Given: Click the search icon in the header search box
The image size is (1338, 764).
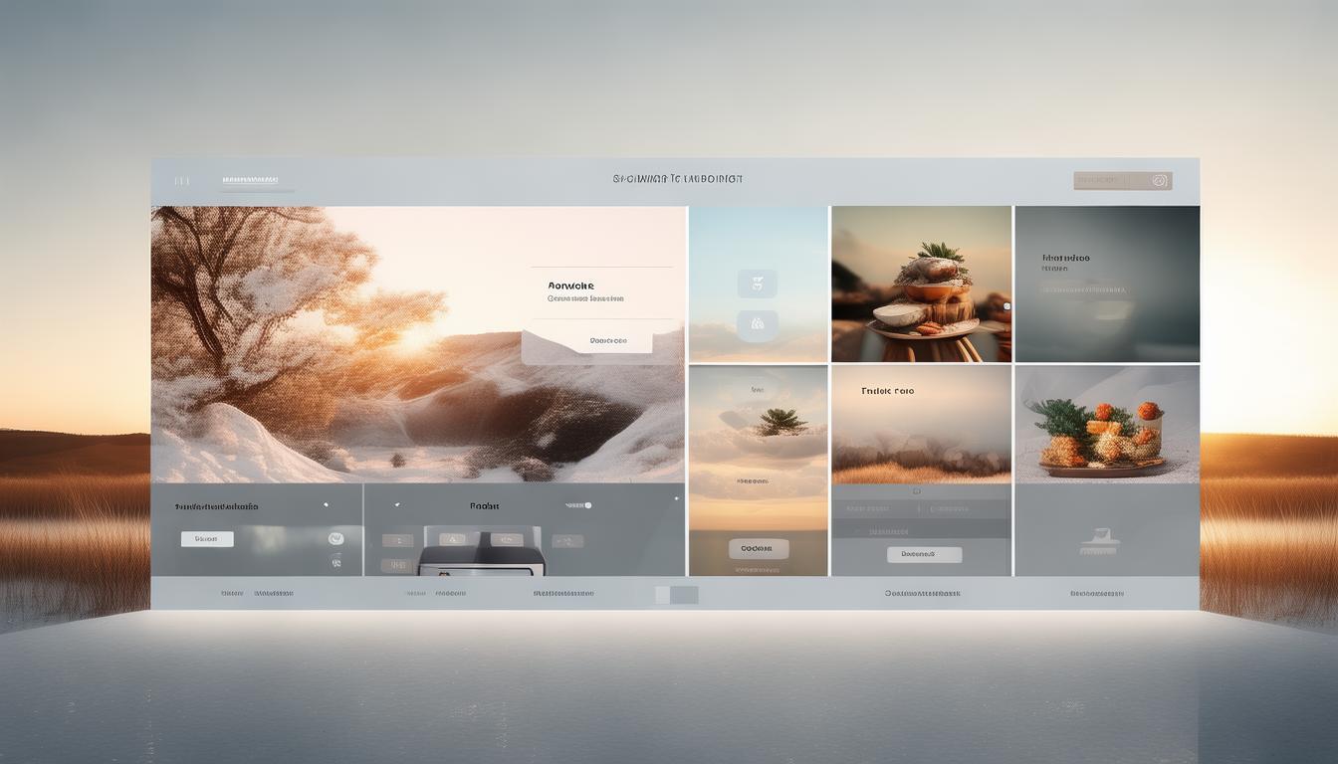Looking at the screenshot, I should [1159, 181].
